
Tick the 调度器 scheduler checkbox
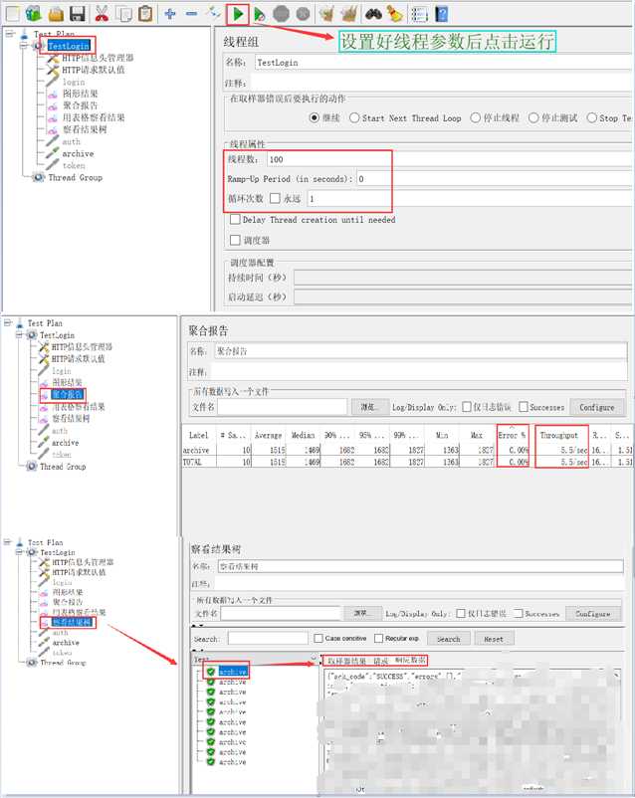(x=235, y=240)
